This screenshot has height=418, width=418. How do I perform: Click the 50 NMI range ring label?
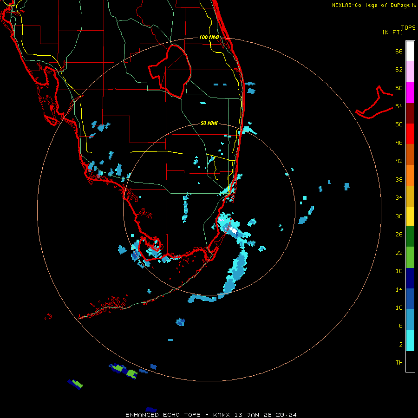[209, 123]
